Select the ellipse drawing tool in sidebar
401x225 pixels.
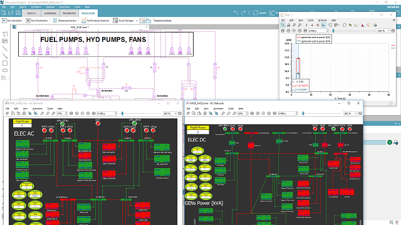pos(5,71)
